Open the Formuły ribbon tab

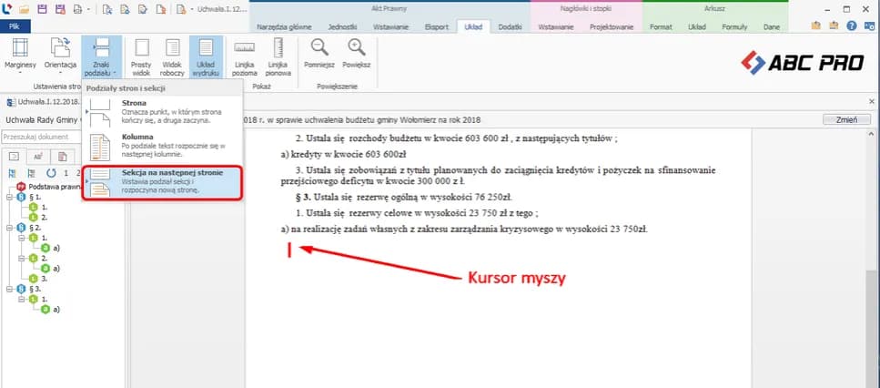tap(734, 27)
